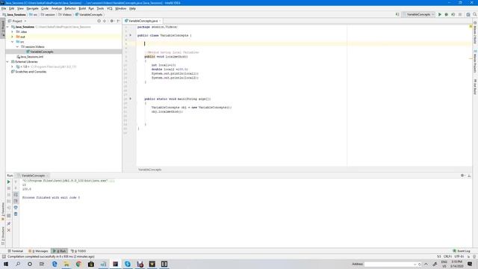The image size is (478, 269).
Task: Expand the JDK 1.8 library node
Action: pyautogui.click(x=13, y=67)
